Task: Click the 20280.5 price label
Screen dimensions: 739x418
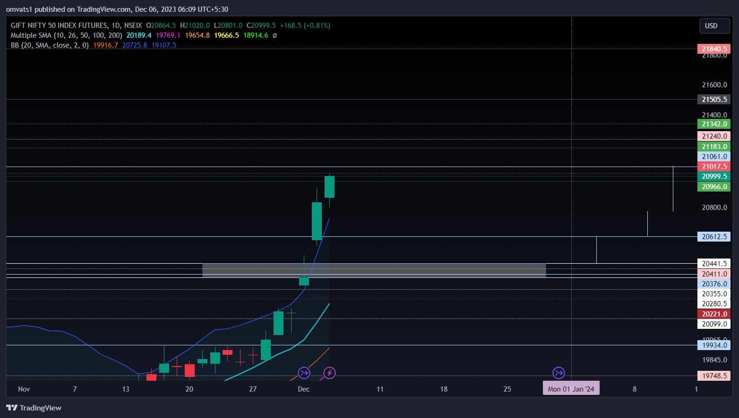Action: coord(714,304)
